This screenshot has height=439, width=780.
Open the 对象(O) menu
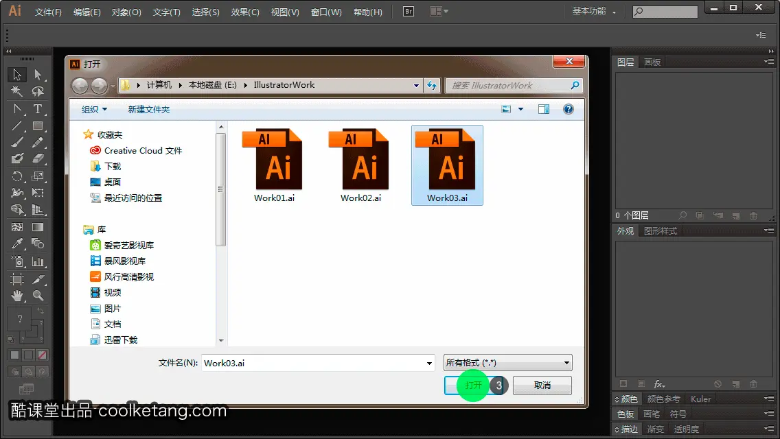(x=126, y=12)
